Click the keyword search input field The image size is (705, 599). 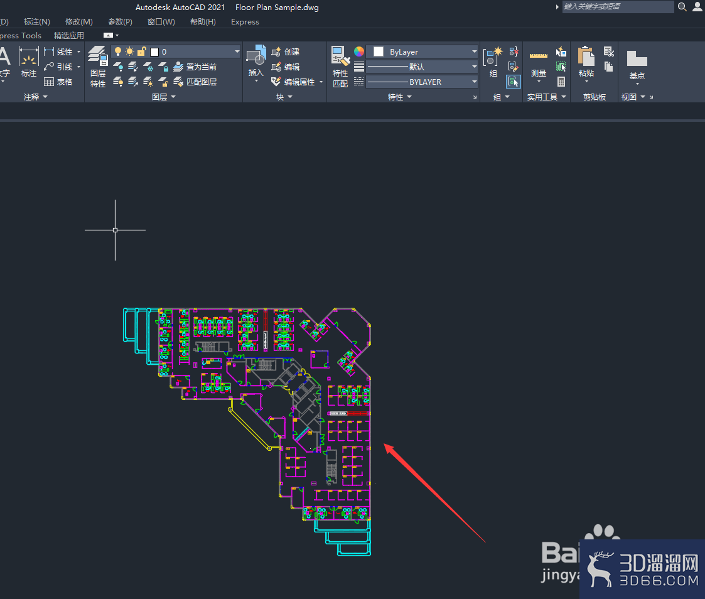[618, 7]
